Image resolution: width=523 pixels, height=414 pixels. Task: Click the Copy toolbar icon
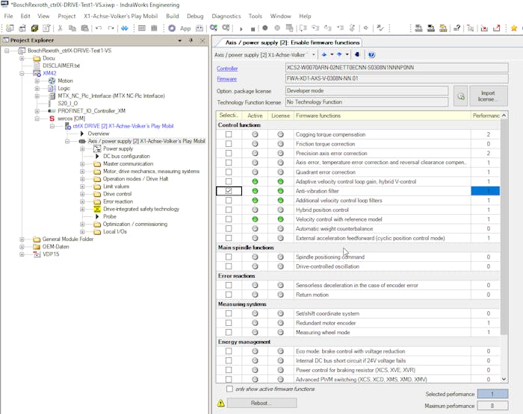tap(72, 28)
